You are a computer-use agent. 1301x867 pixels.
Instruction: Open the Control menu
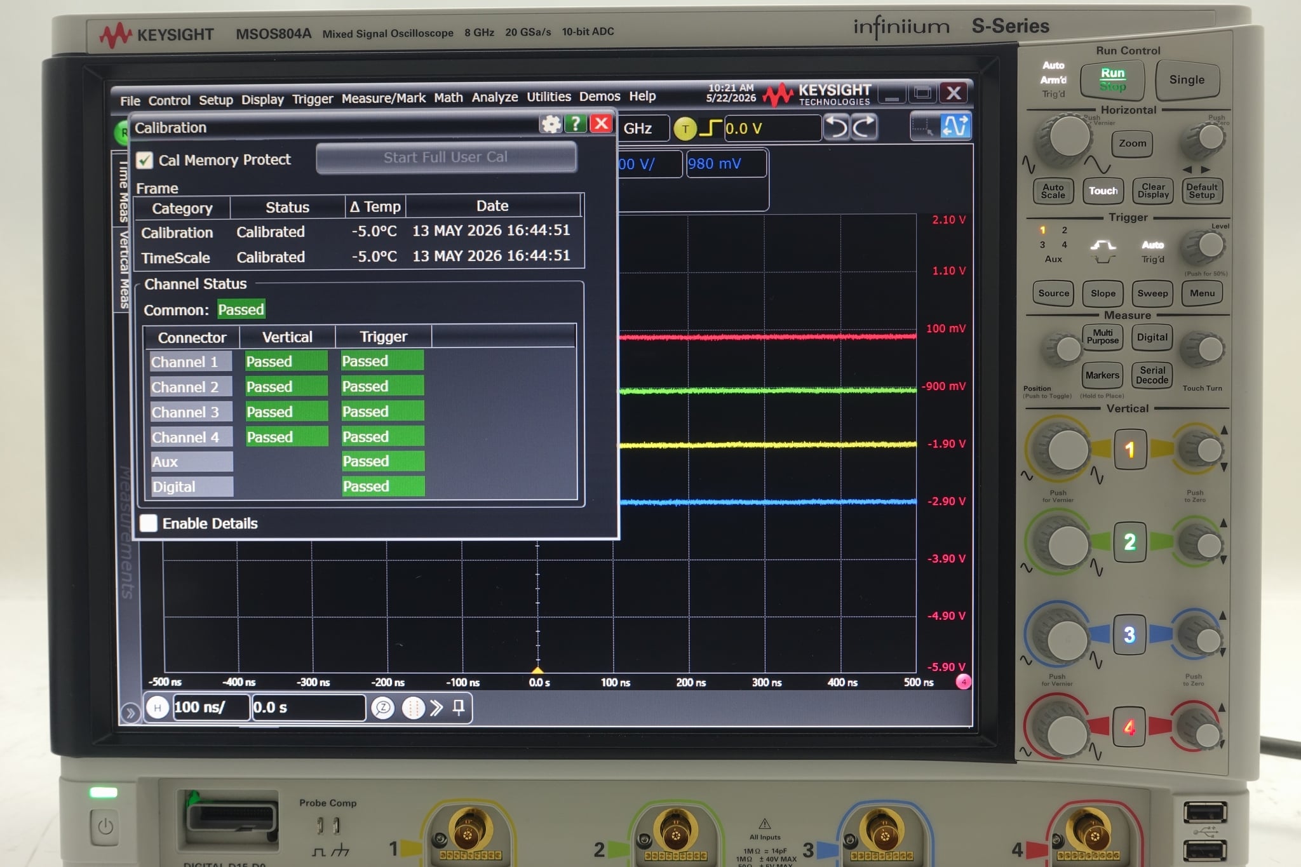click(x=169, y=100)
